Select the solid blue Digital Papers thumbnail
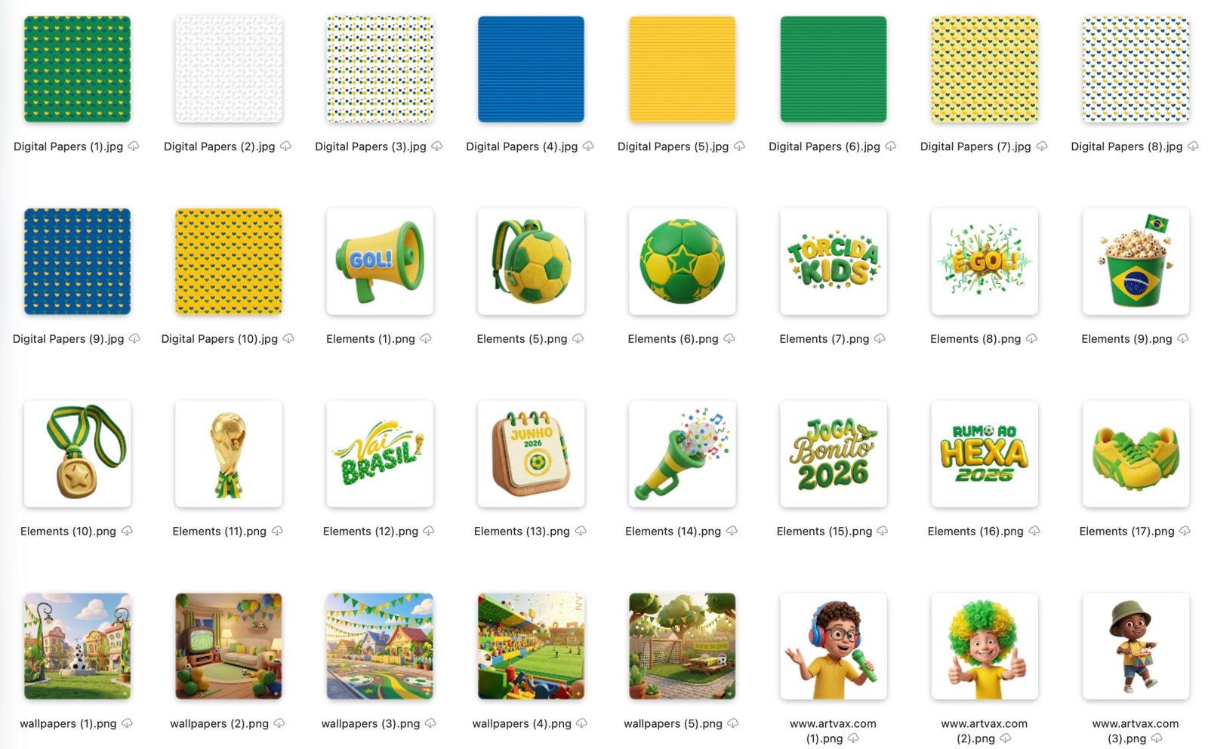 pyautogui.click(x=531, y=69)
